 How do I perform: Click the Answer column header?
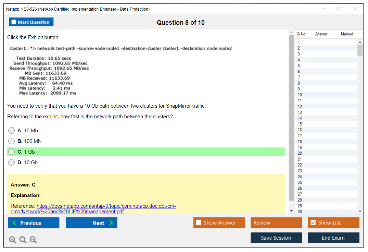pyautogui.click(x=321, y=34)
